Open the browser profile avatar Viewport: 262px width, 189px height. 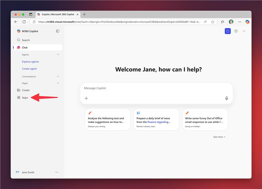pyautogui.click(x=231, y=22)
